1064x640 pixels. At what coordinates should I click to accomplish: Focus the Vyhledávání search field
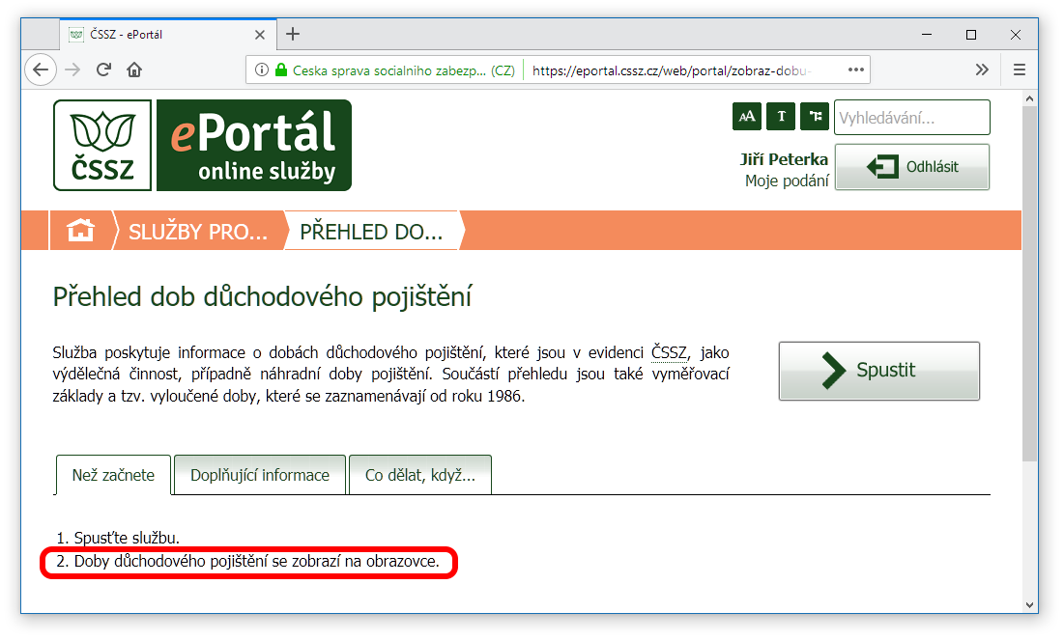pyautogui.click(x=912, y=118)
